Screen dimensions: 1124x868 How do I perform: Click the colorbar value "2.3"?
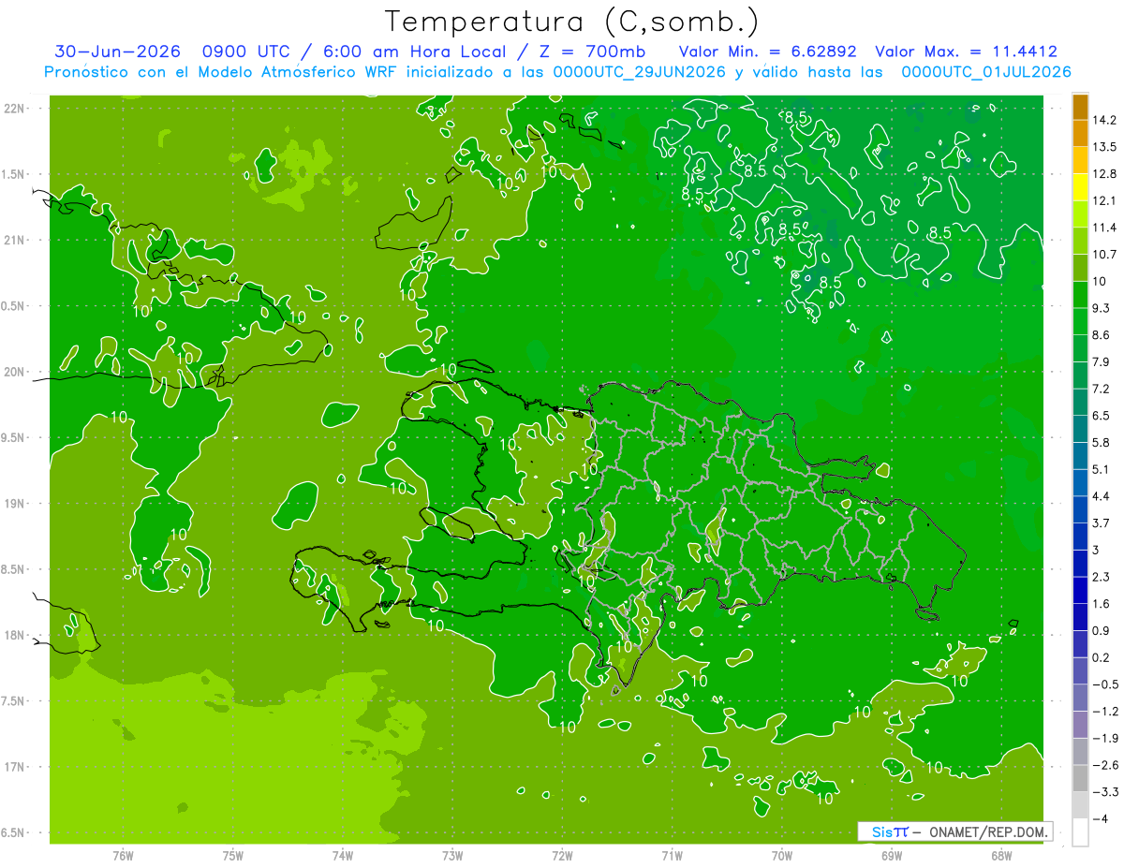(x=1102, y=577)
